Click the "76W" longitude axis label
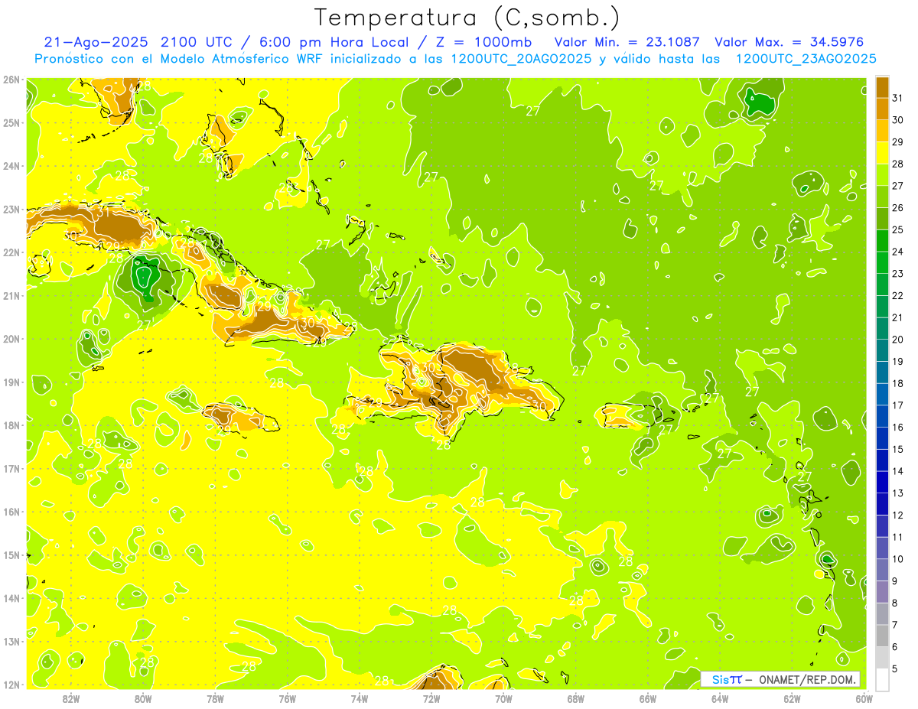This screenshot has height=709, width=918. pyautogui.click(x=288, y=698)
